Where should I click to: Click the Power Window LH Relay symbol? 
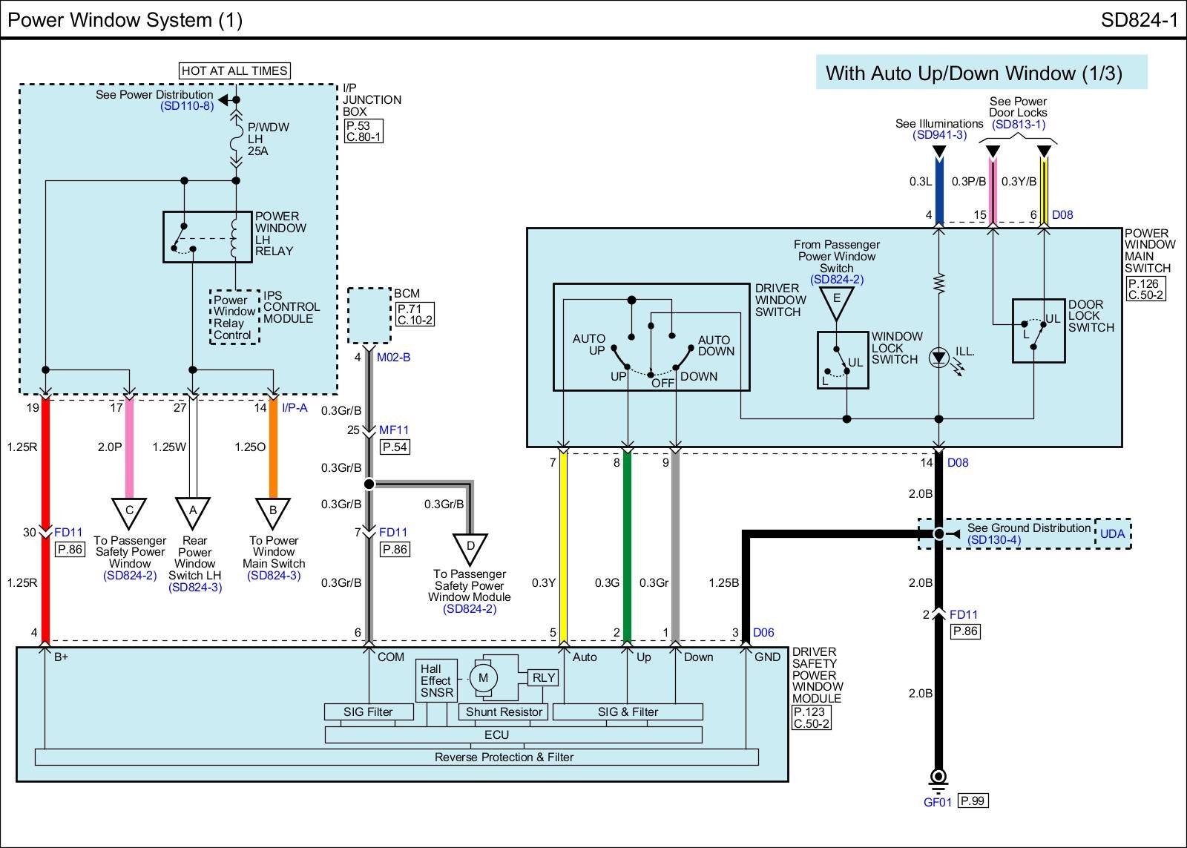208,237
